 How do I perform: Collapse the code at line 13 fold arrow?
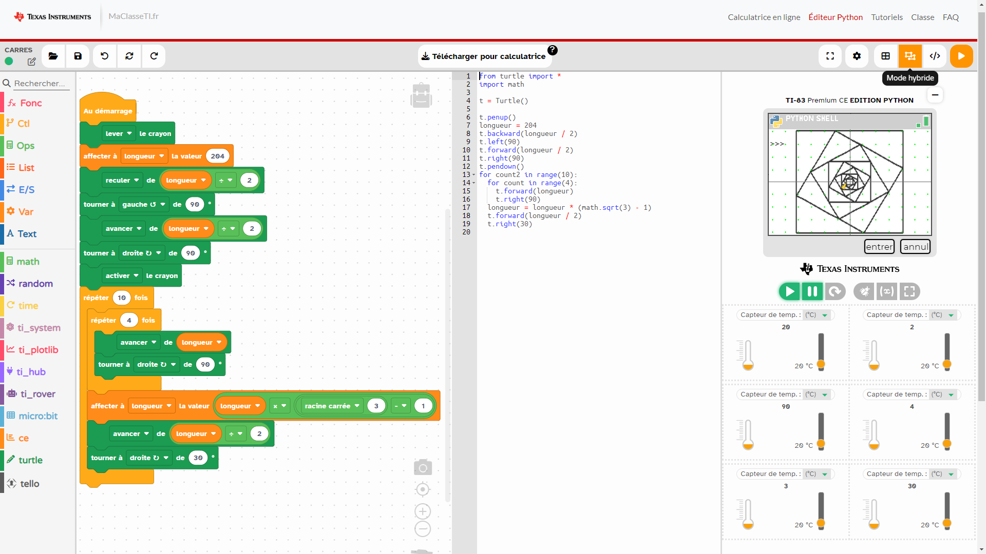tap(473, 175)
